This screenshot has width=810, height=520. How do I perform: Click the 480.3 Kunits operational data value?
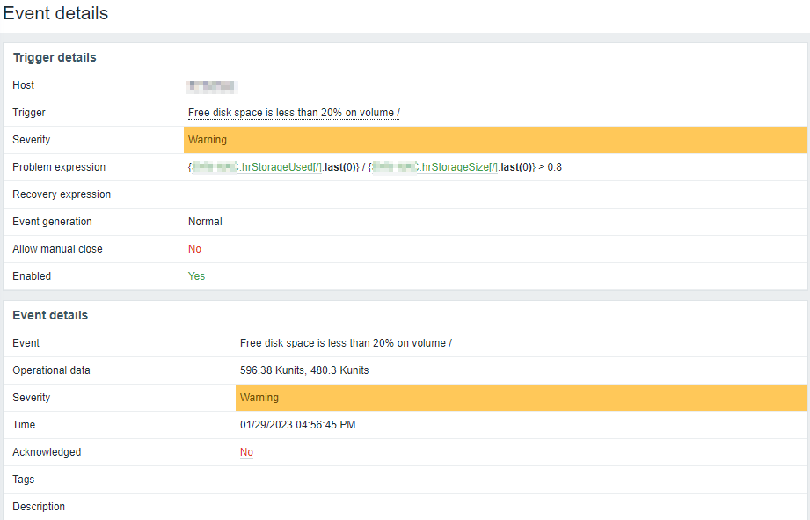(x=339, y=370)
